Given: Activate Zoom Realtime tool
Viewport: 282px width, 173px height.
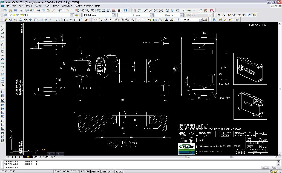Looking at the screenshot, I should point(82,10).
